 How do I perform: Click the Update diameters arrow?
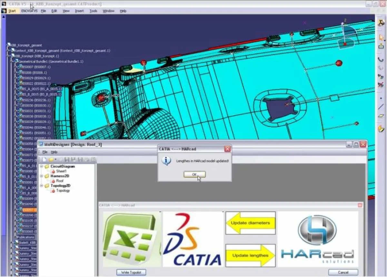[250, 223]
